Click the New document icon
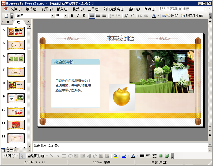Viewport: 213px width, 166px height. (x=6, y=16)
